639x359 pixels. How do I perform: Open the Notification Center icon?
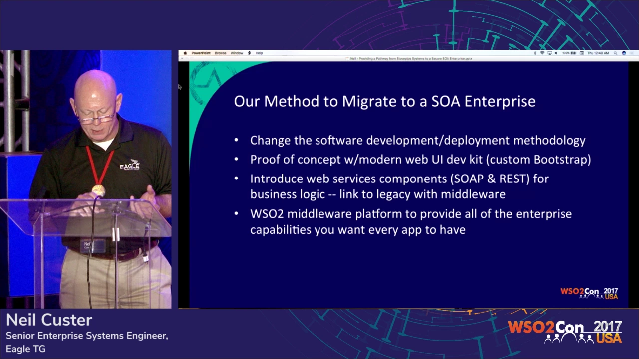coord(632,53)
